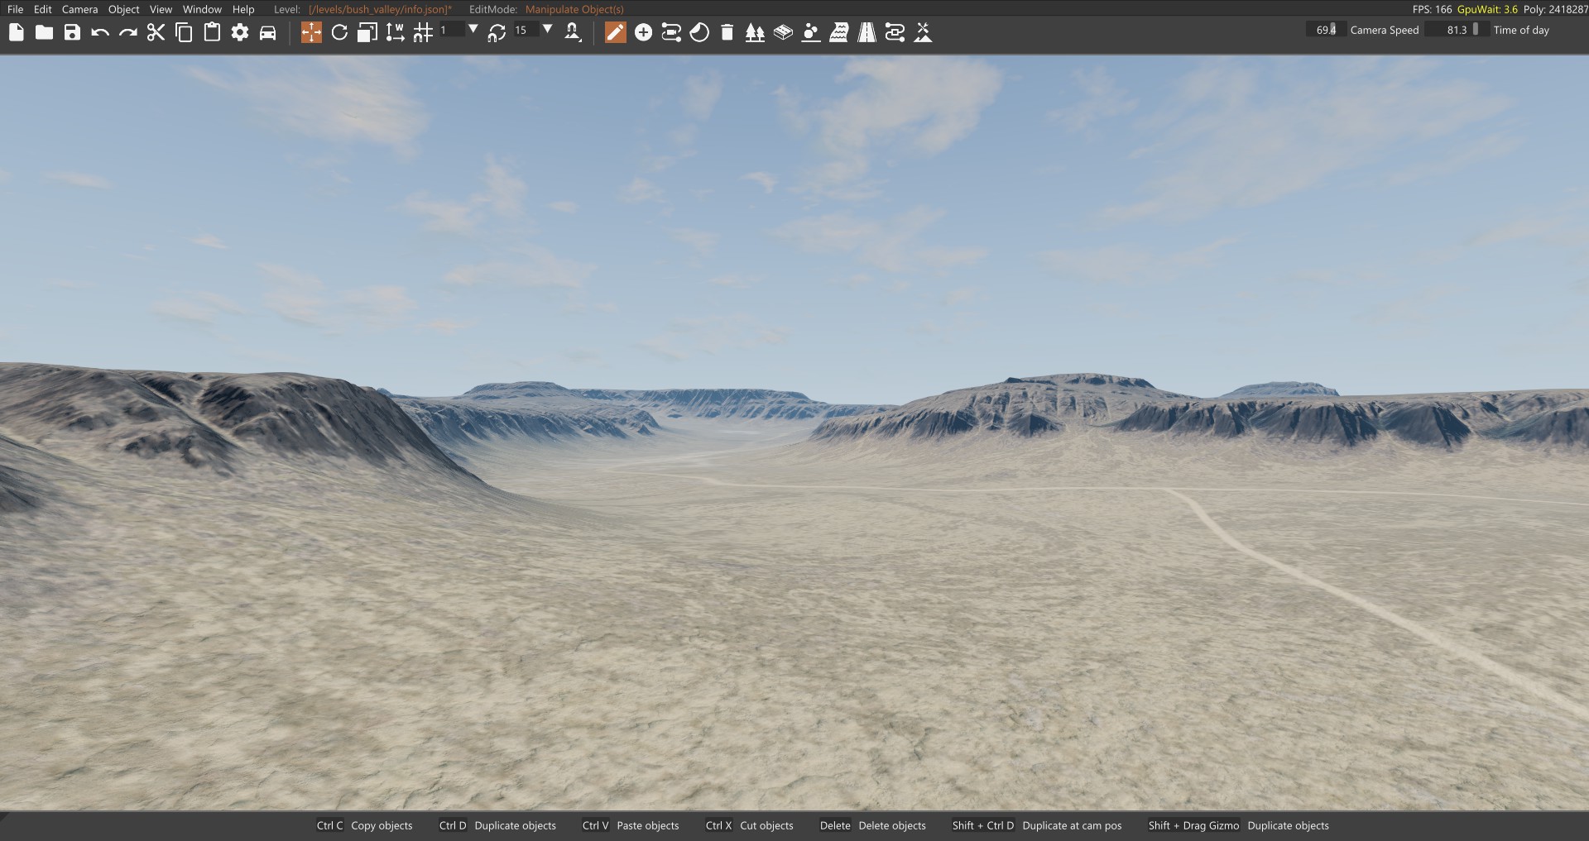Open the figure-with-ball tool icon
The width and height of the screenshot is (1589, 841).
pos(811,32)
